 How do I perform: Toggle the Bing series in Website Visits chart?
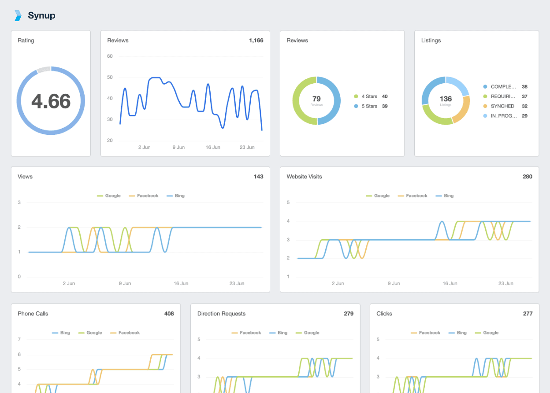click(438, 196)
